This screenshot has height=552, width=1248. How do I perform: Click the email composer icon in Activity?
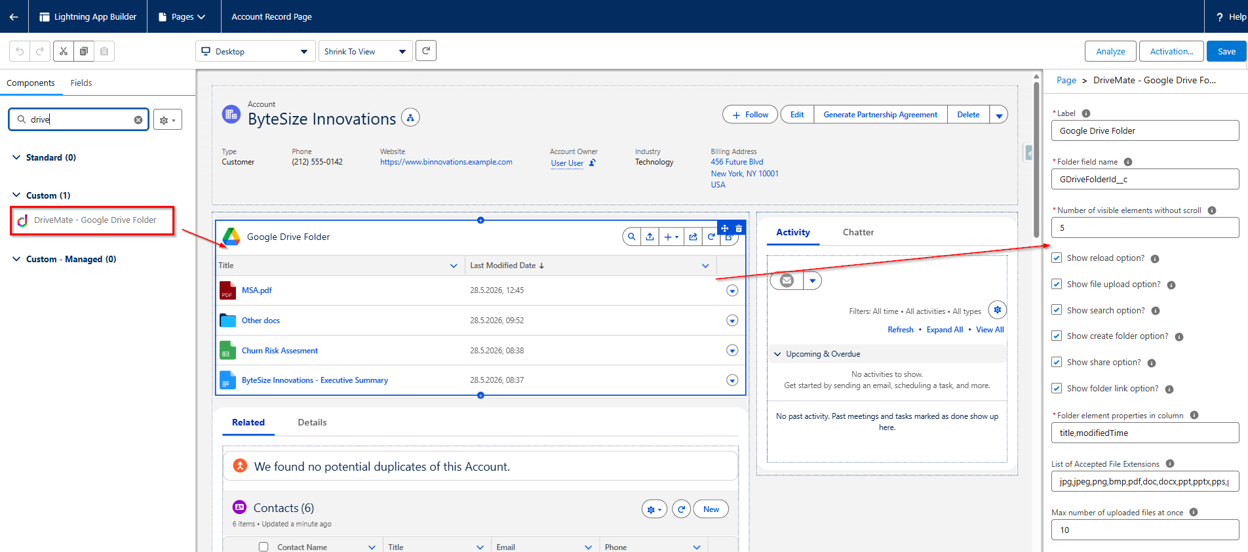point(787,281)
